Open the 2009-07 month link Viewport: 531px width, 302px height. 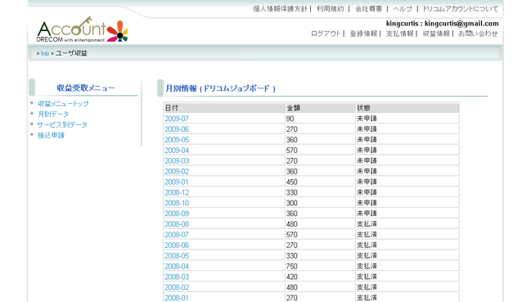click(177, 119)
